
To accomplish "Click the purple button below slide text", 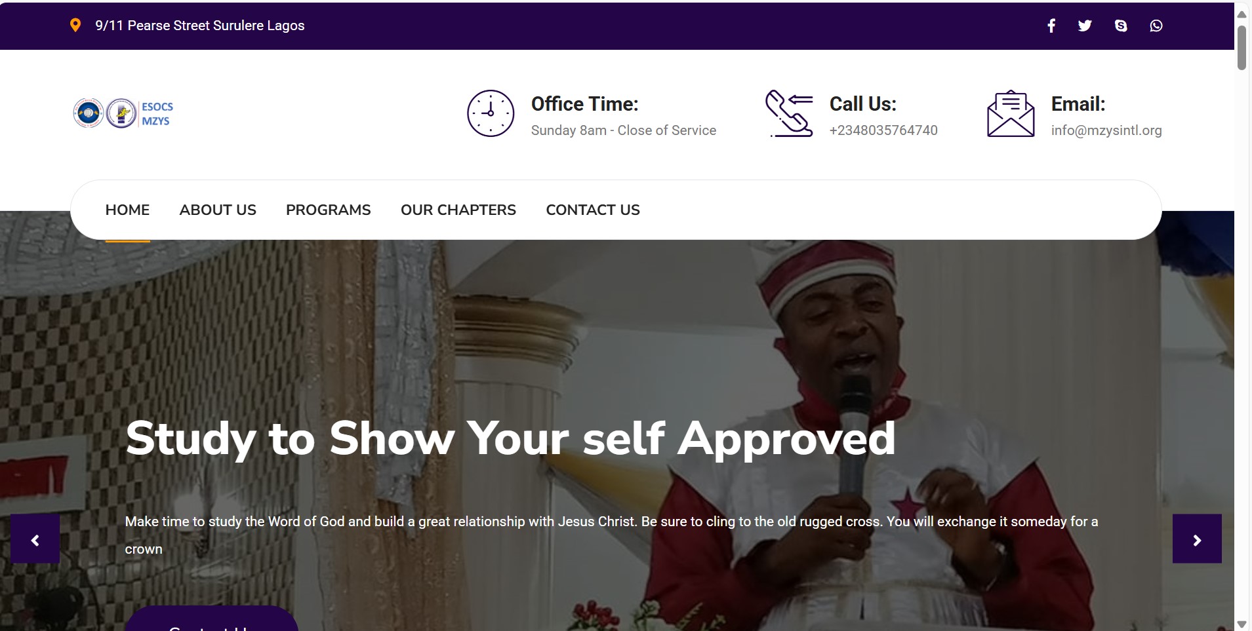I will tap(212, 619).
